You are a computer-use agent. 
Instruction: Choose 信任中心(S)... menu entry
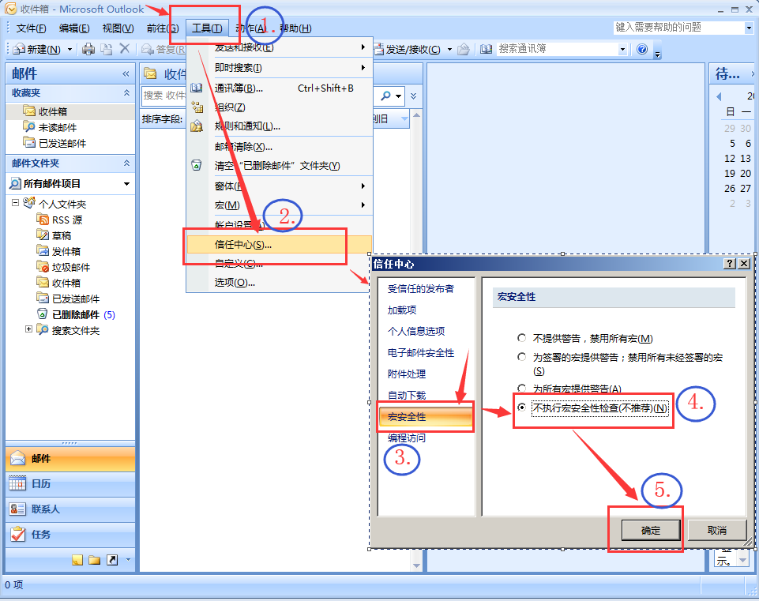(x=280, y=244)
